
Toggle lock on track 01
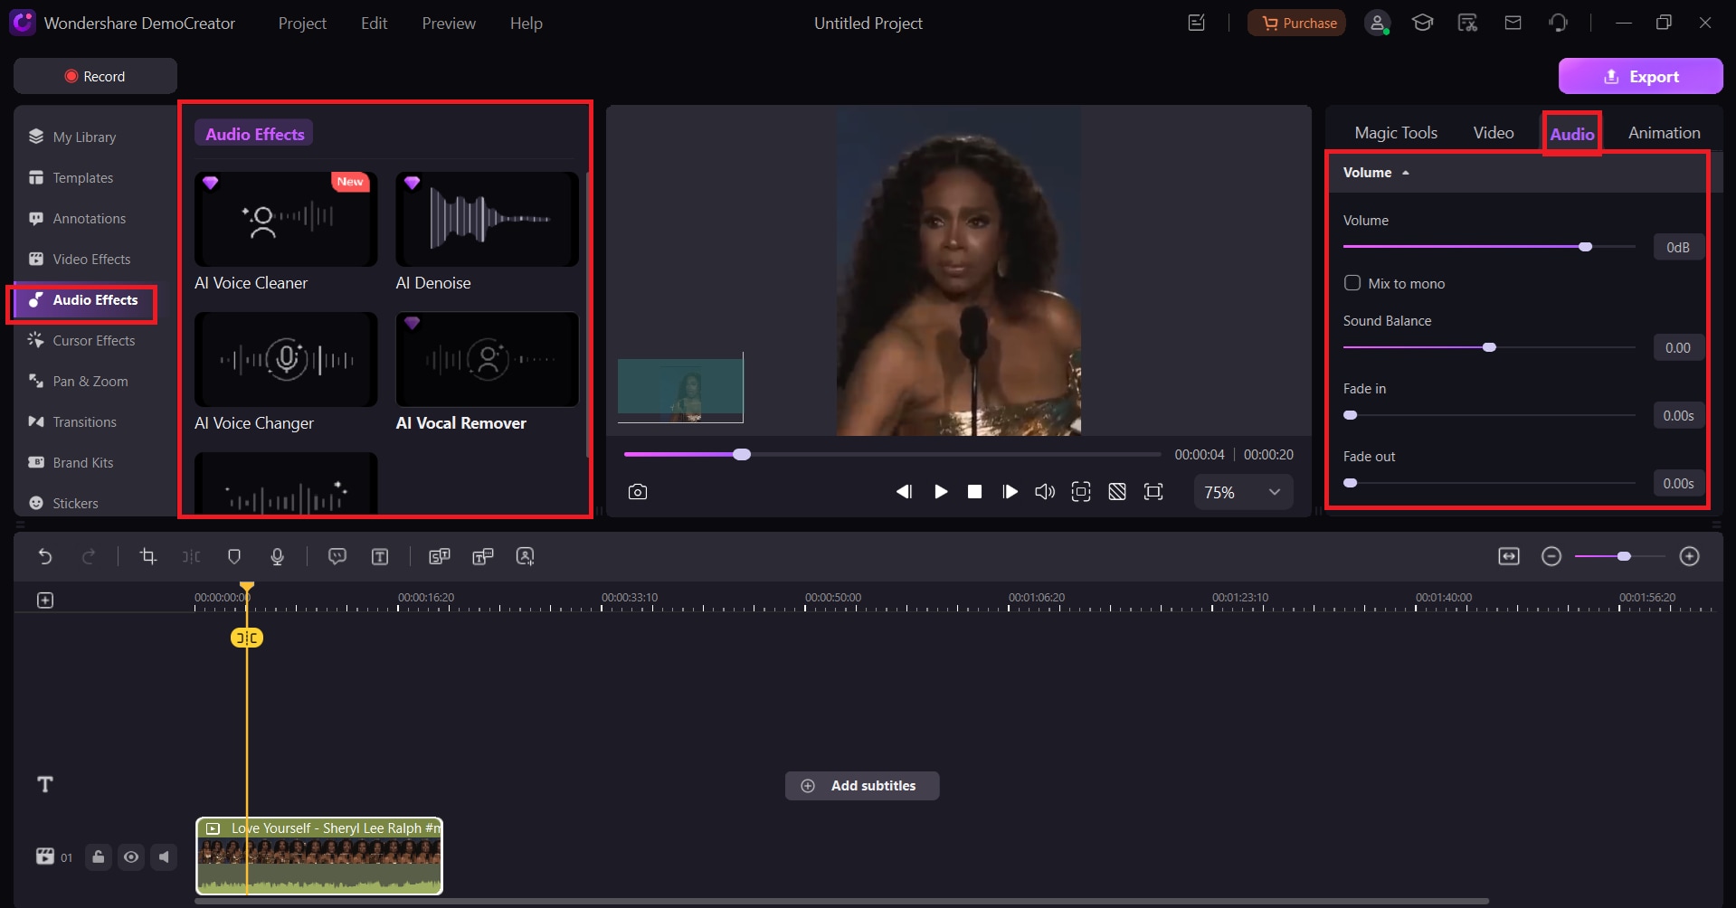pos(99,856)
